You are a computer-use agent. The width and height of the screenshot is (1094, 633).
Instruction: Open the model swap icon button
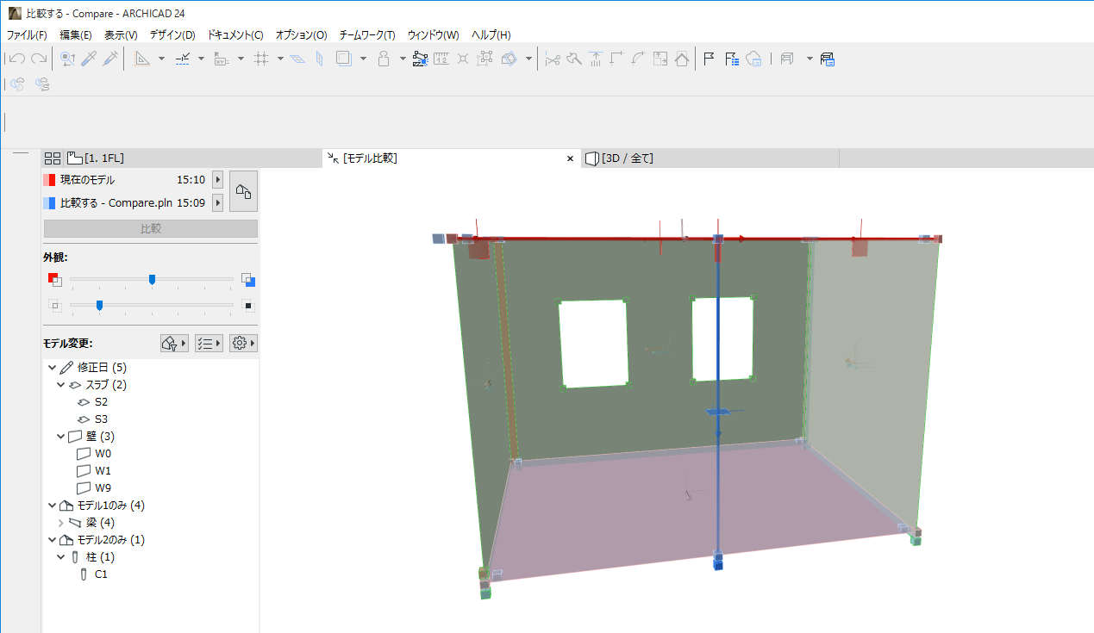click(x=243, y=190)
